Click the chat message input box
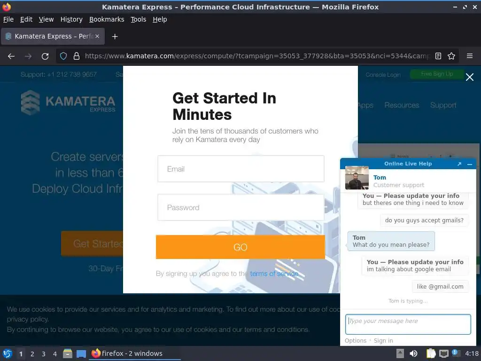This screenshot has height=361, width=481. [408, 324]
